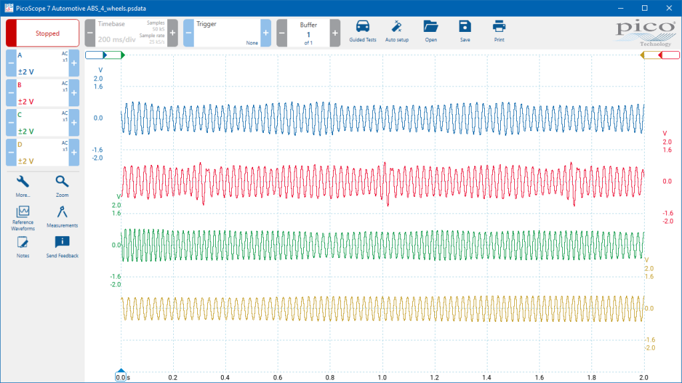Viewport: 682px width, 383px height.
Task: Open the Guided Tests car icon
Action: [363, 28]
